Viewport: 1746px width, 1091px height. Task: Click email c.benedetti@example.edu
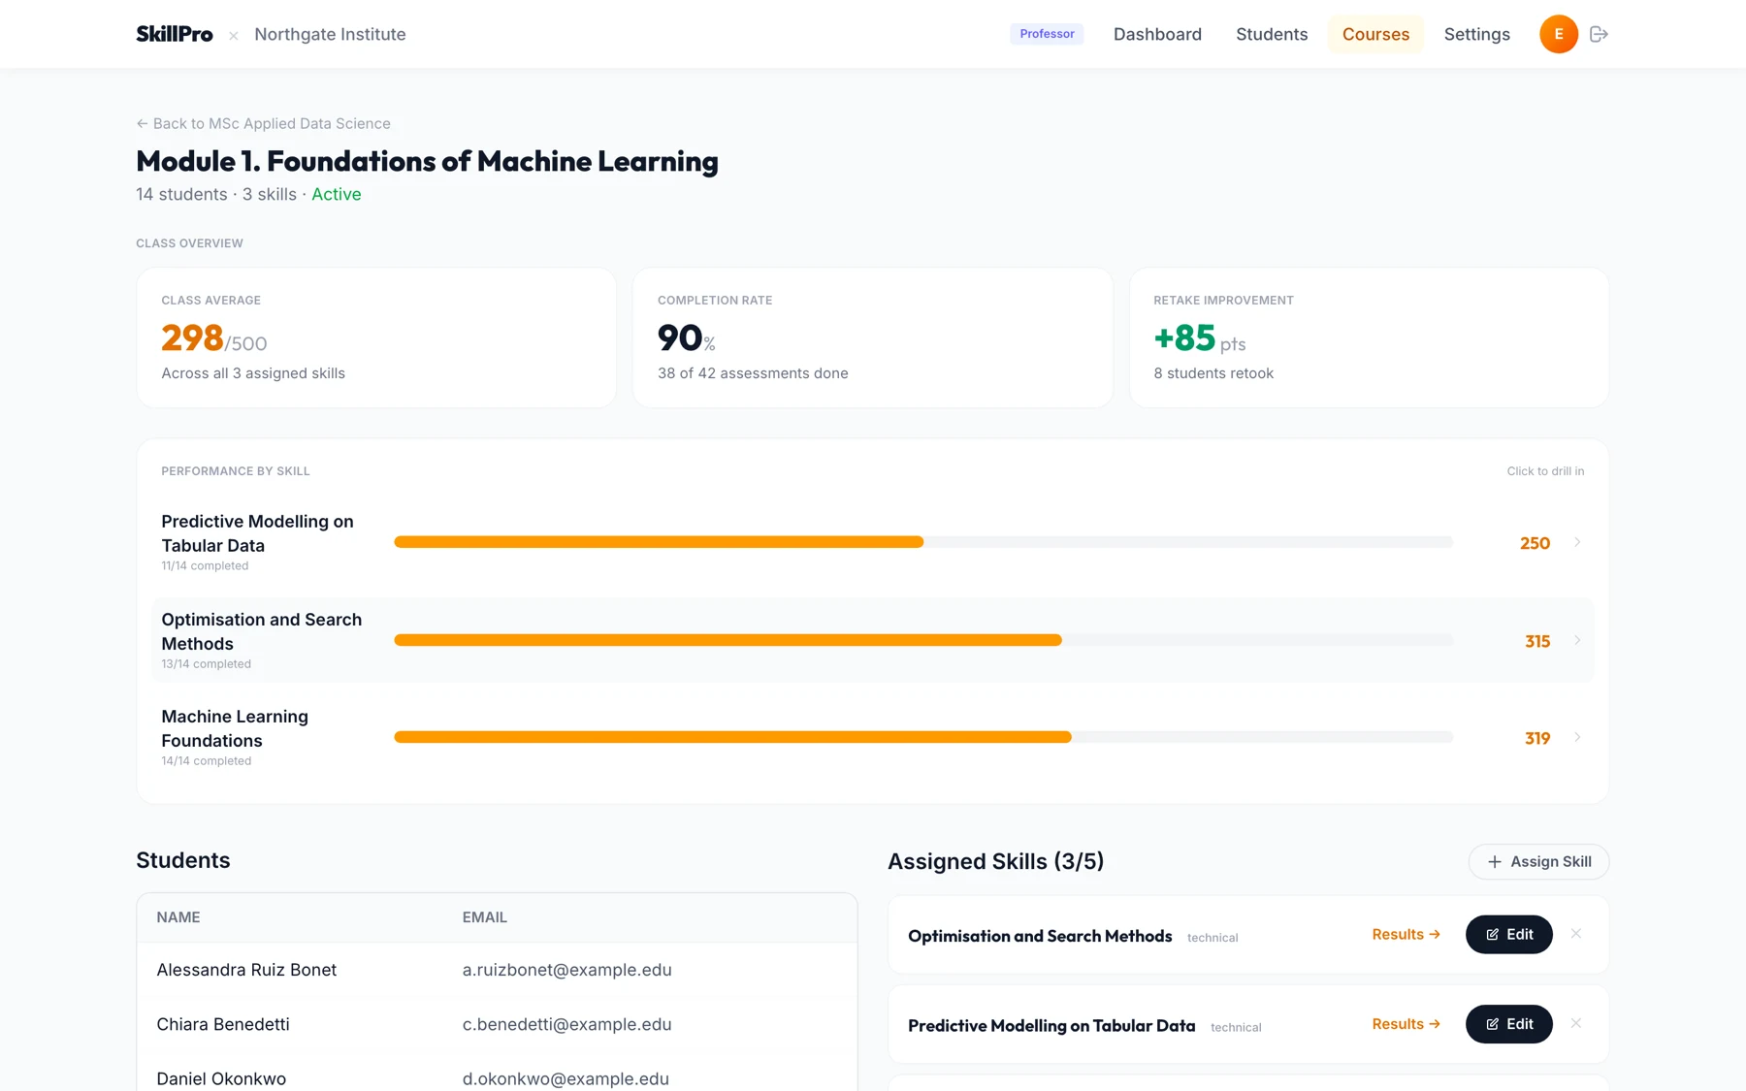(x=566, y=1024)
